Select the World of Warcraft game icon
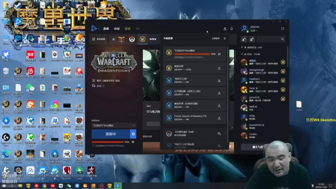 point(142,39)
